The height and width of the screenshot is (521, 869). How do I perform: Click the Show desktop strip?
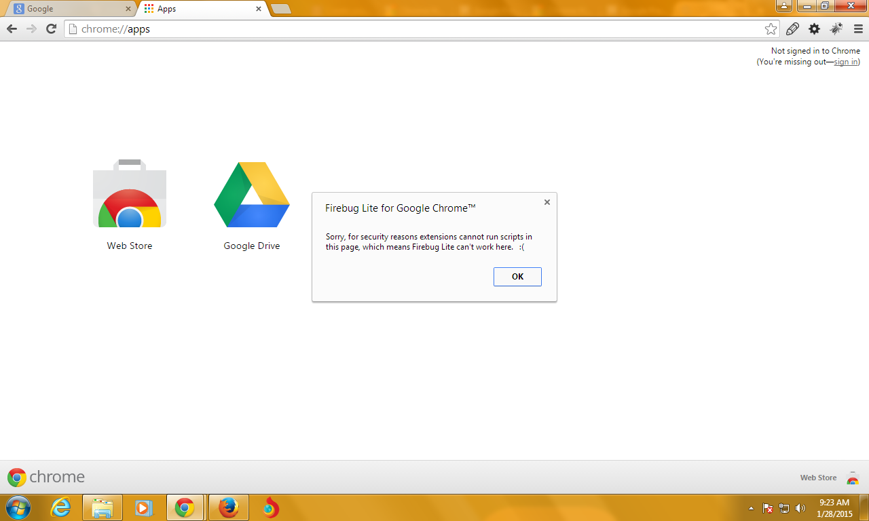864,507
